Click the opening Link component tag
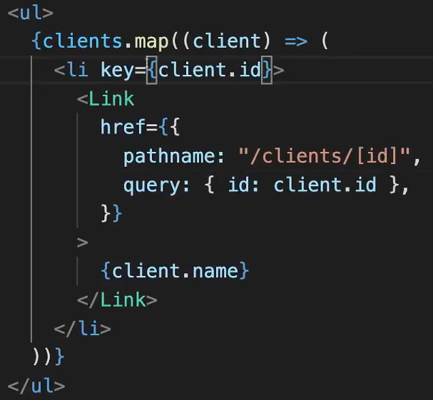This screenshot has height=400, width=433. (106, 98)
